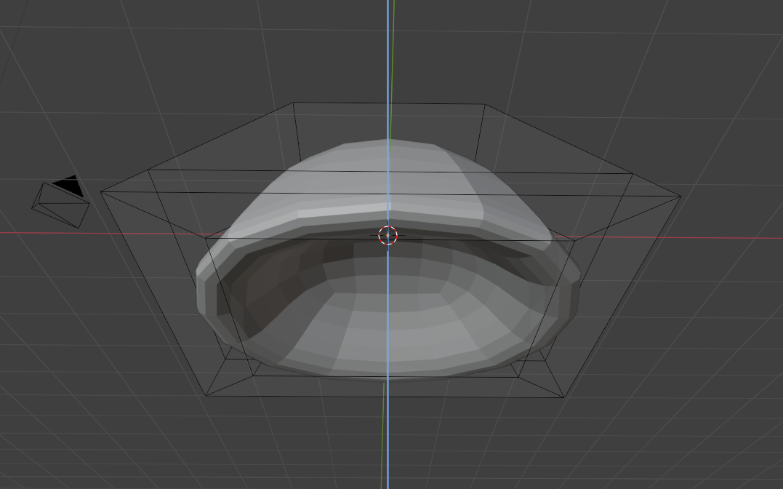Image resolution: width=783 pixels, height=489 pixels.
Task: Click the wireframe cage's top-left back corner
Action: tap(294, 103)
